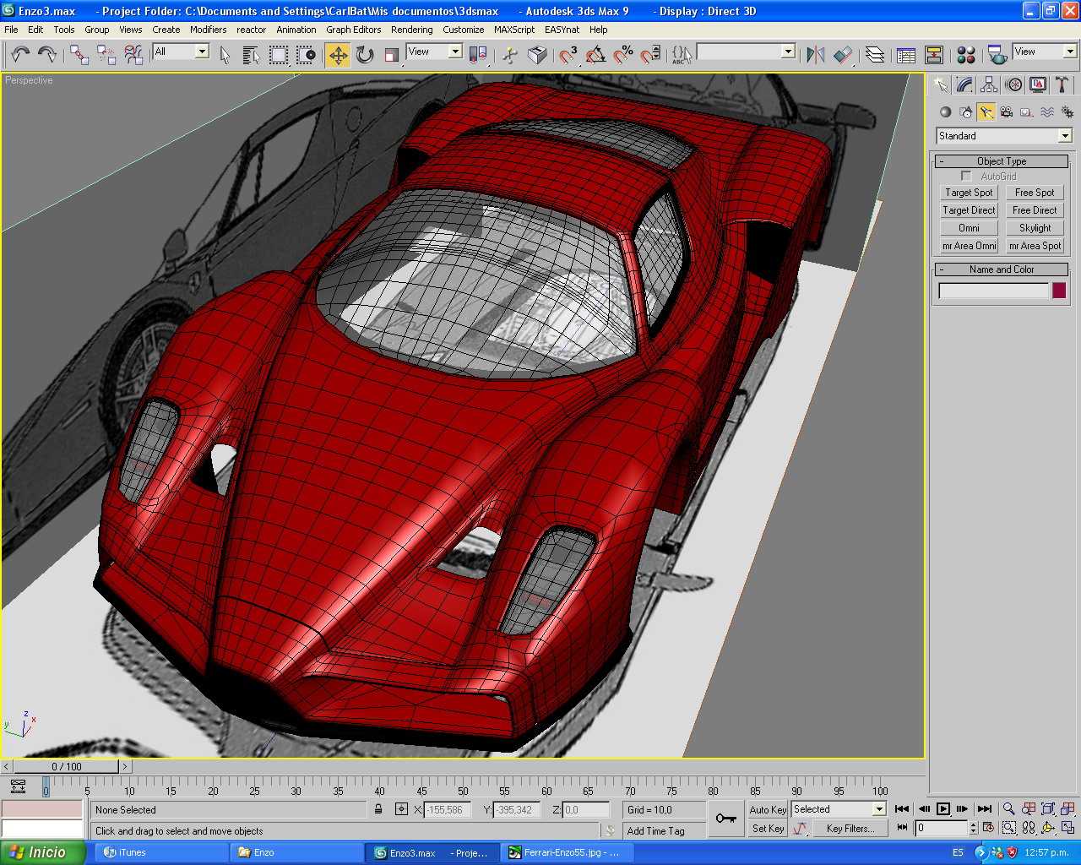Click the Quick Render teapot icon

997,55
